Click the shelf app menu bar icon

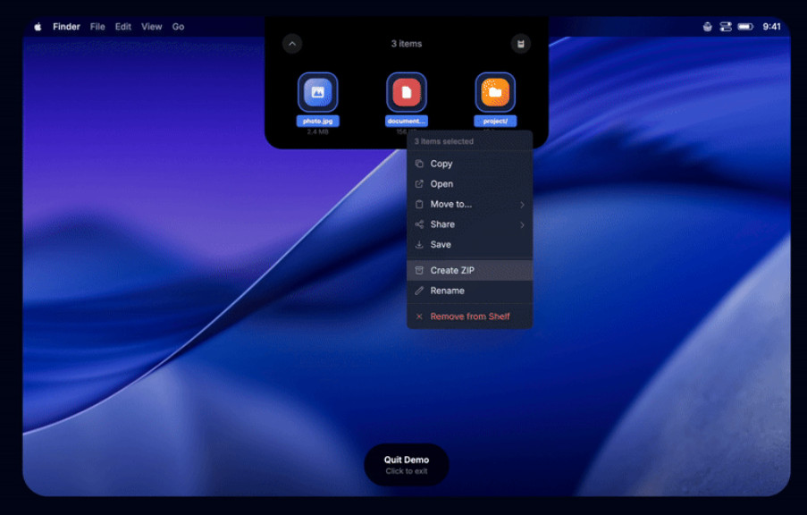[x=708, y=27]
